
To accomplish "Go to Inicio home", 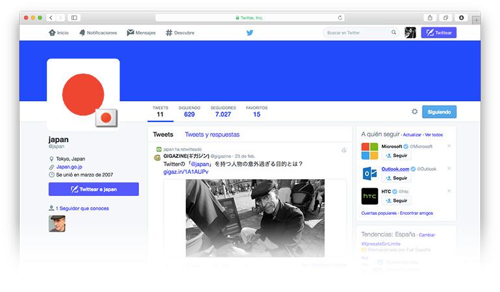I will point(58,32).
